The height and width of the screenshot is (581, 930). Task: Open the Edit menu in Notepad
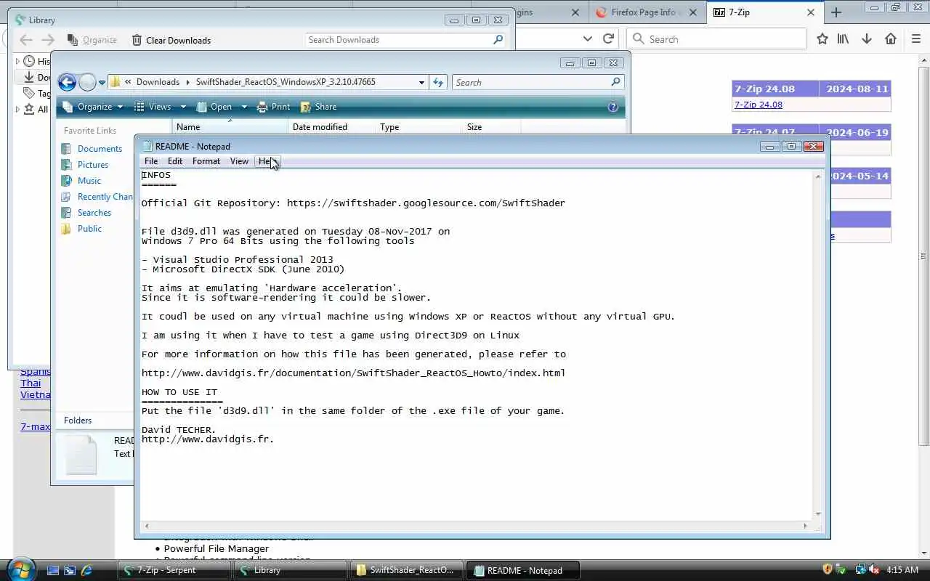175,161
